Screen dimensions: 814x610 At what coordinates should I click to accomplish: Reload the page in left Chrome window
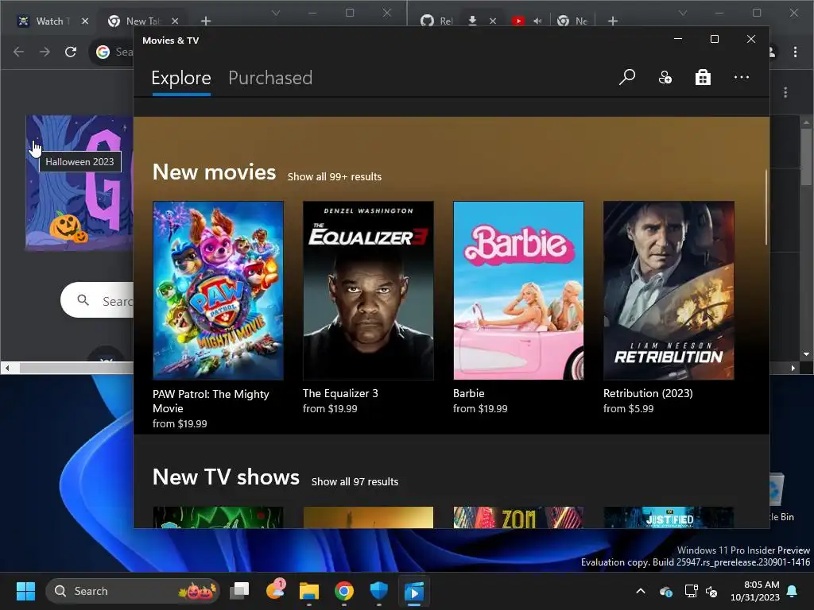tap(71, 52)
